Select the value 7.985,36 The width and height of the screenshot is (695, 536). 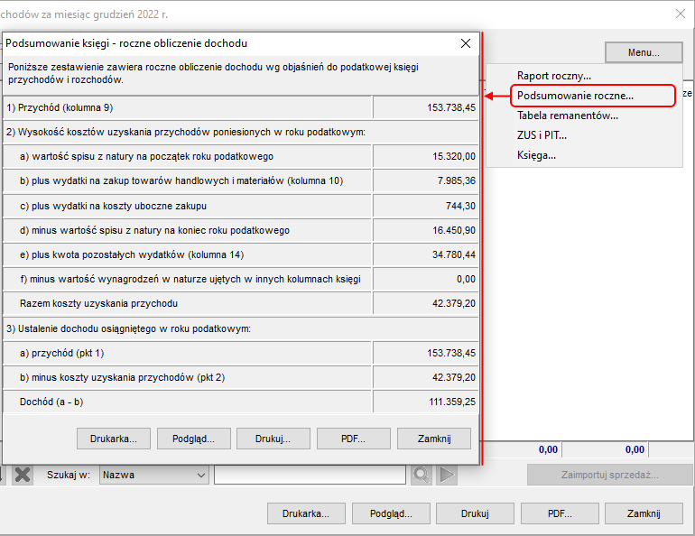click(x=456, y=180)
